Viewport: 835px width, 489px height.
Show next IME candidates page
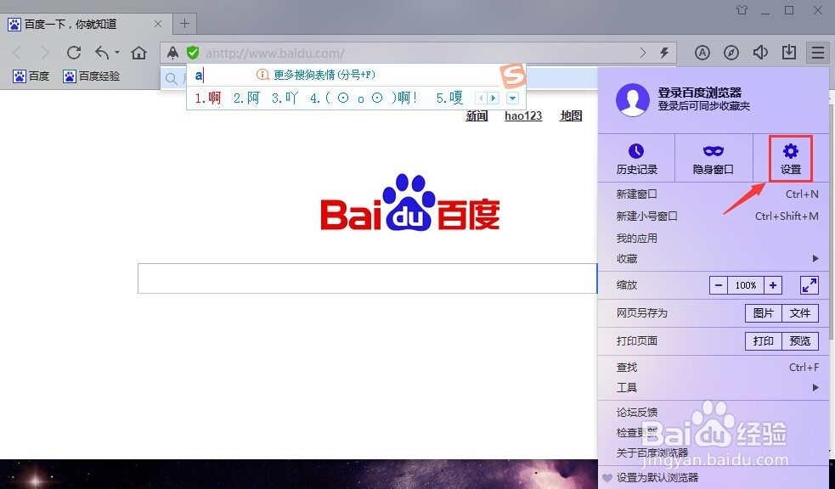[x=494, y=98]
